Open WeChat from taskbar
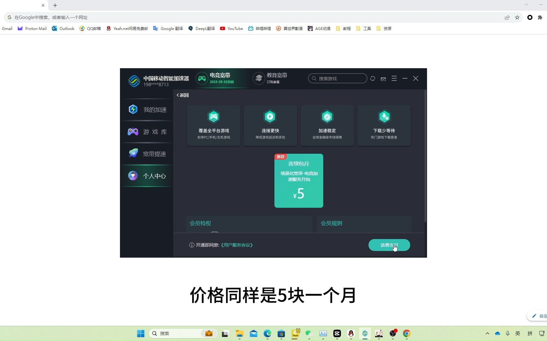547x341 pixels. tap(309, 333)
